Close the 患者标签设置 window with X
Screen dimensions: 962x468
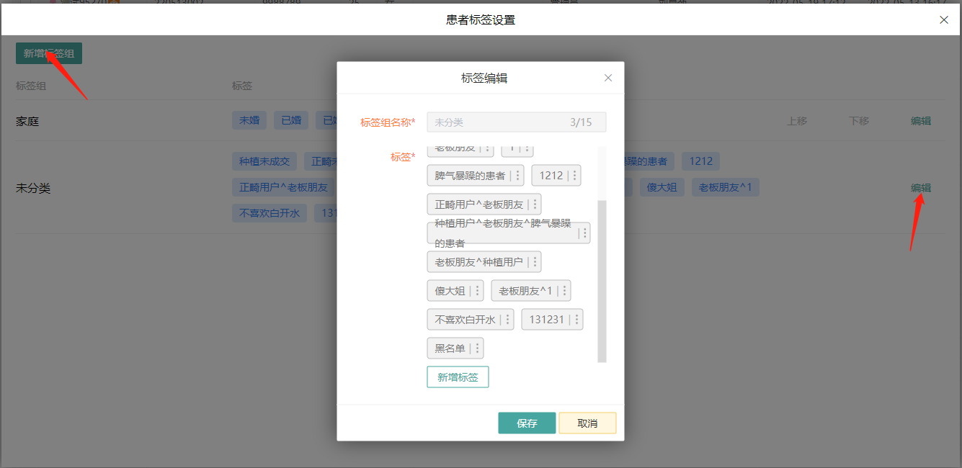(944, 20)
